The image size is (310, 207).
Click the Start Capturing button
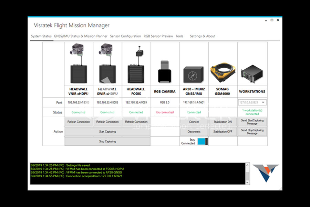pyautogui.click(x=107, y=131)
